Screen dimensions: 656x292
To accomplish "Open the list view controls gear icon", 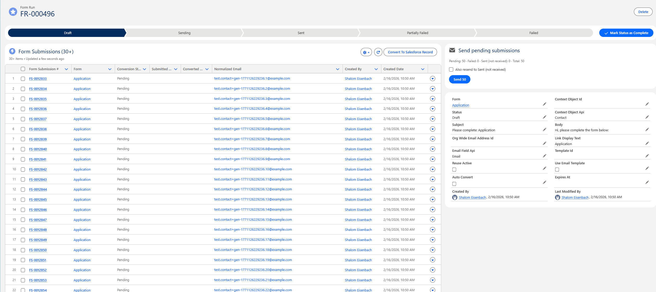I will coord(366,52).
